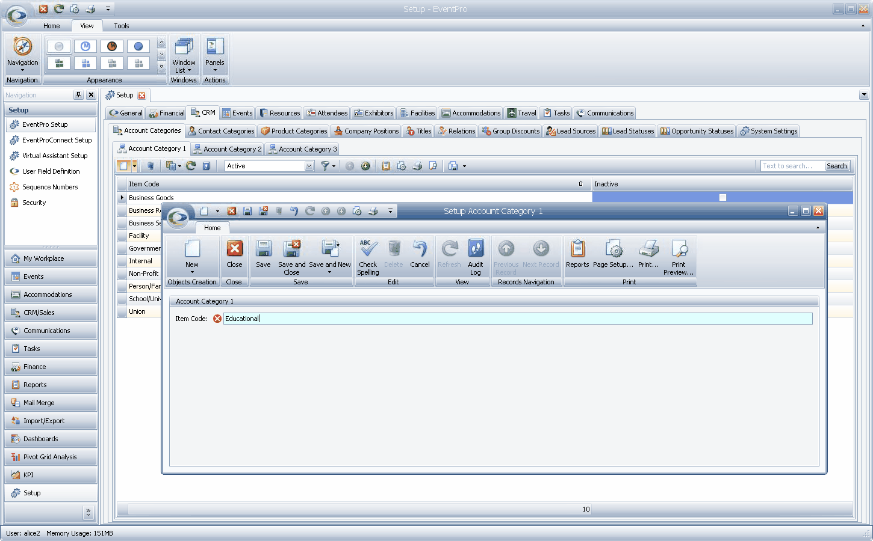
Task: Run Check Spelling in dialog ribbon
Action: click(x=368, y=257)
